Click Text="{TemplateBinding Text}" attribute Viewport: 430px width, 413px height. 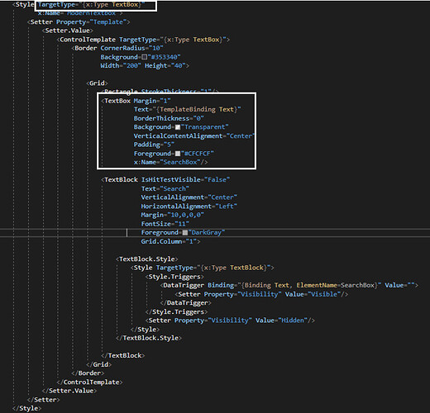click(x=188, y=110)
